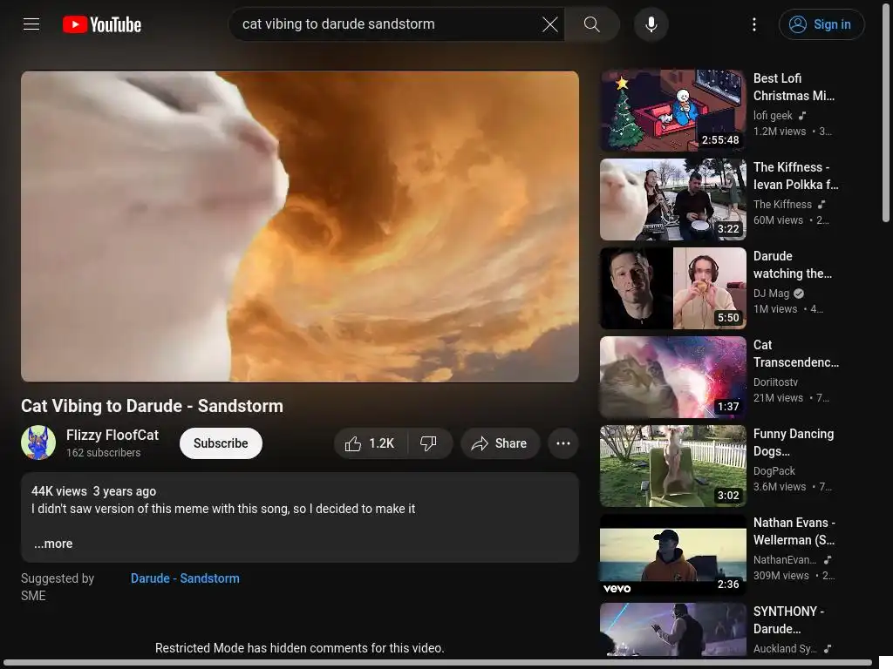Subscribe to Flizzy FloofCat
The image size is (893, 669).
(x=221, y=443)
